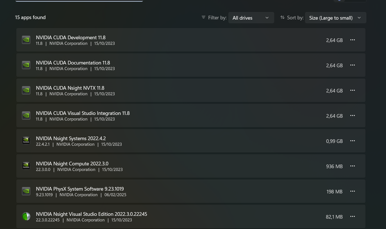Click the 2,64 GB size of Visual Studio Integration
386x229 pixels.
point(334,116)
